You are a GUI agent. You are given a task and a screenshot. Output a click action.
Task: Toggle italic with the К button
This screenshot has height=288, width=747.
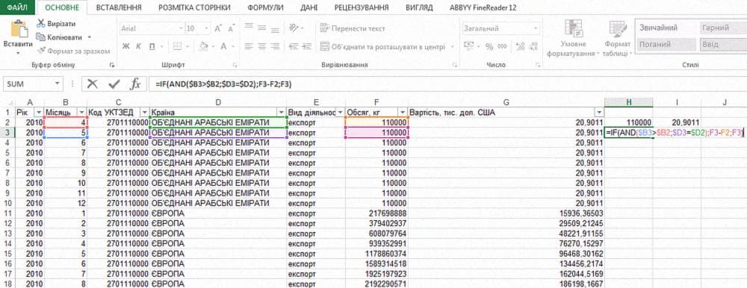click(139, 46)
